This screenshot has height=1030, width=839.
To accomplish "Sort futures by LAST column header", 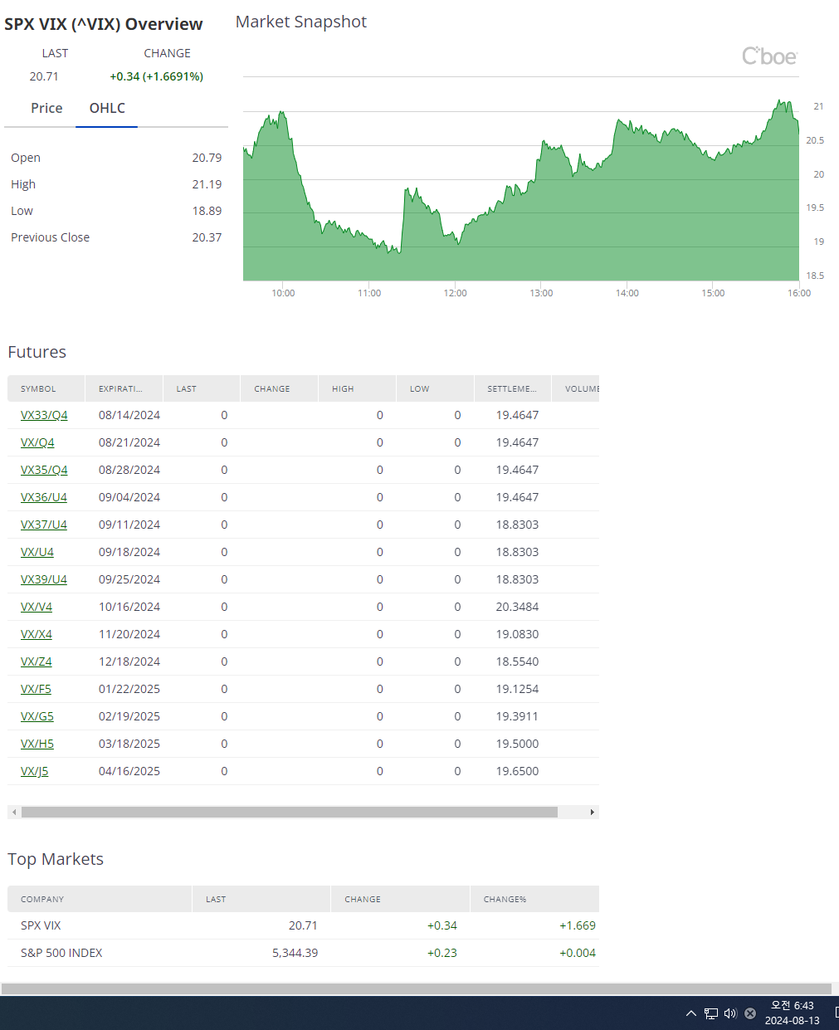I will click(202, 388).
